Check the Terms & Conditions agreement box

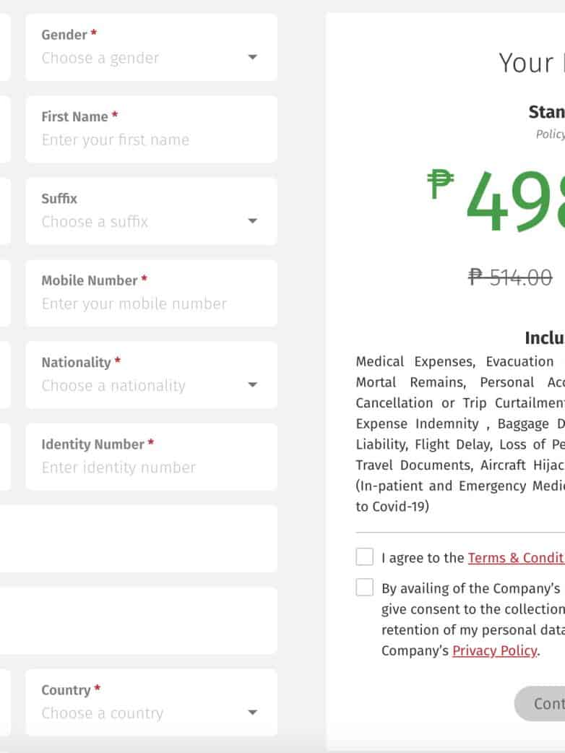(365, 557)
